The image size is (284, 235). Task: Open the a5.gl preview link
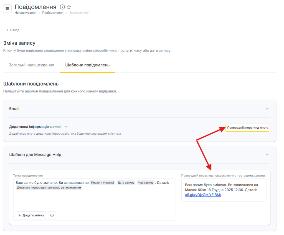203,195
